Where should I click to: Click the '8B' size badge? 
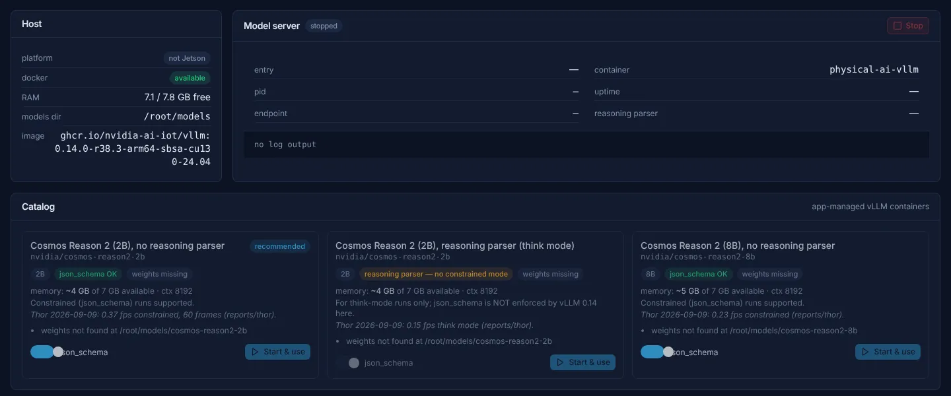(x=651, y=274)
